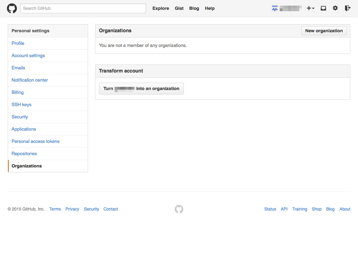The height and width of the screenshot is (269, 358).
Task: Open the notifications inbox icon
Action: point(323,8)
